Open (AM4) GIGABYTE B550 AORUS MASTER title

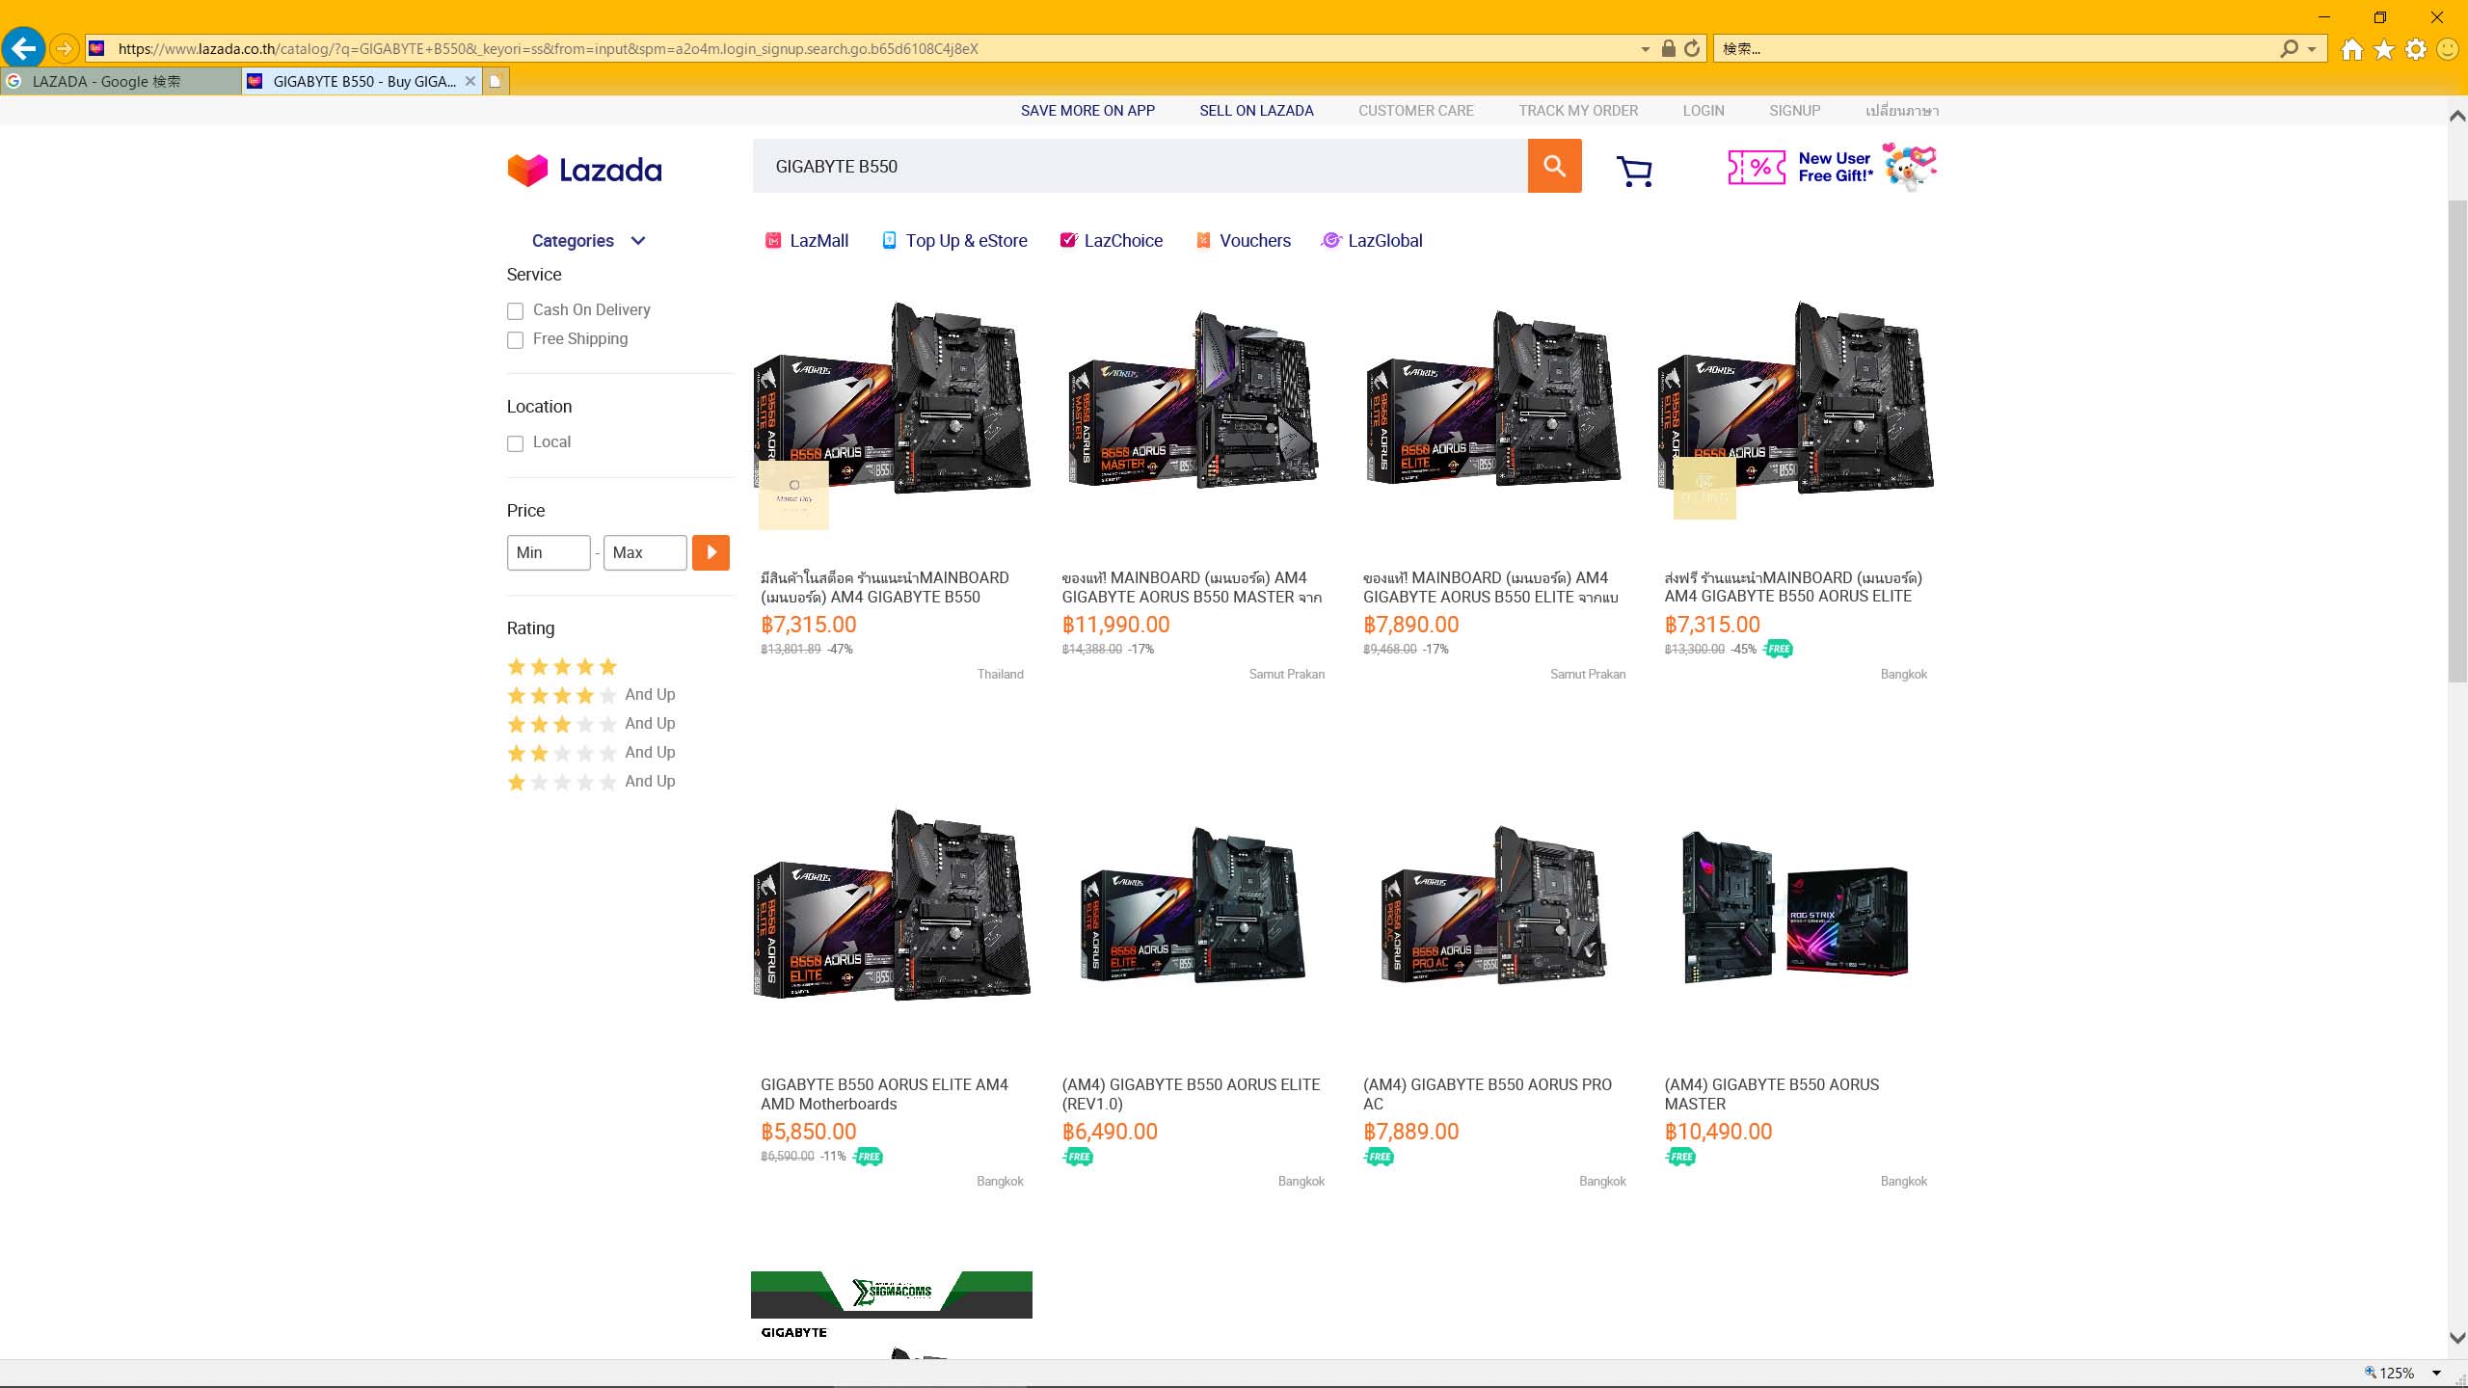(1771, 1094)
